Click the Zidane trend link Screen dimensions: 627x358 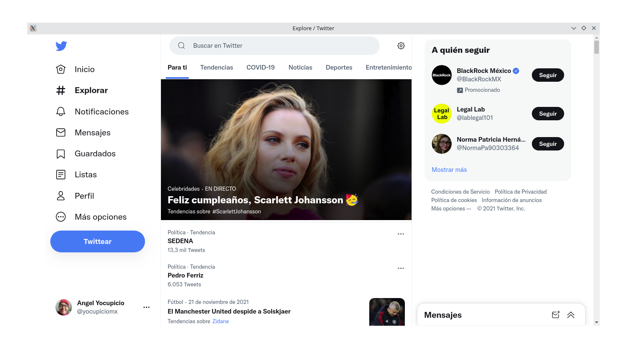(x=220, y=321)
